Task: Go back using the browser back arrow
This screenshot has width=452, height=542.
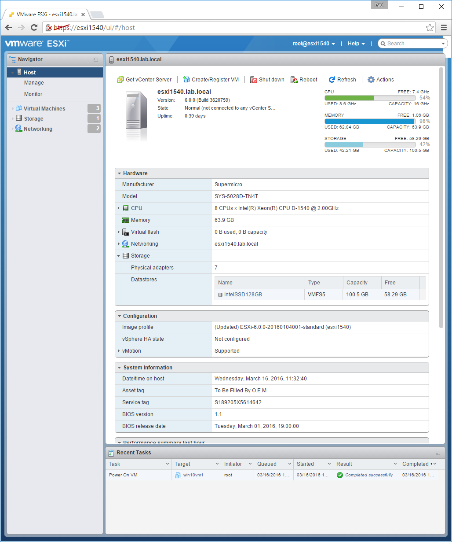Action: [x=9, y=27]
